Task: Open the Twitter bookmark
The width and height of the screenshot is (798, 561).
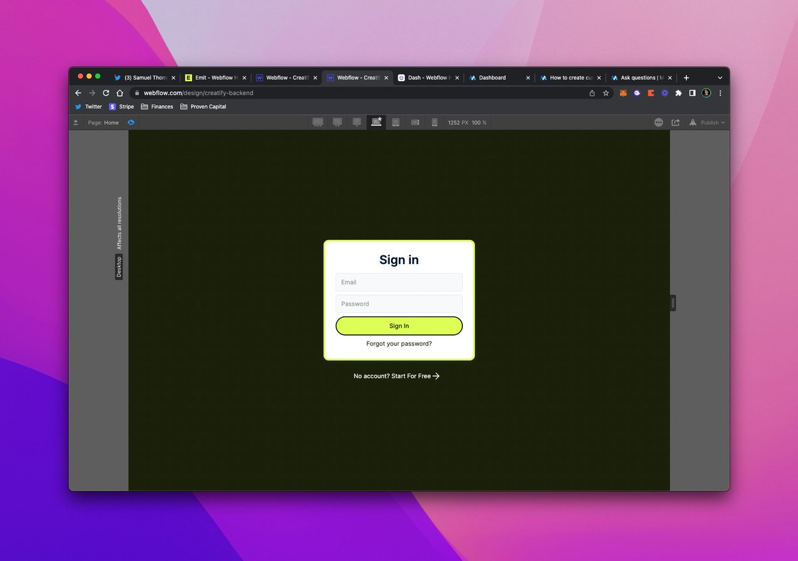Action: (x=88, y=106)
